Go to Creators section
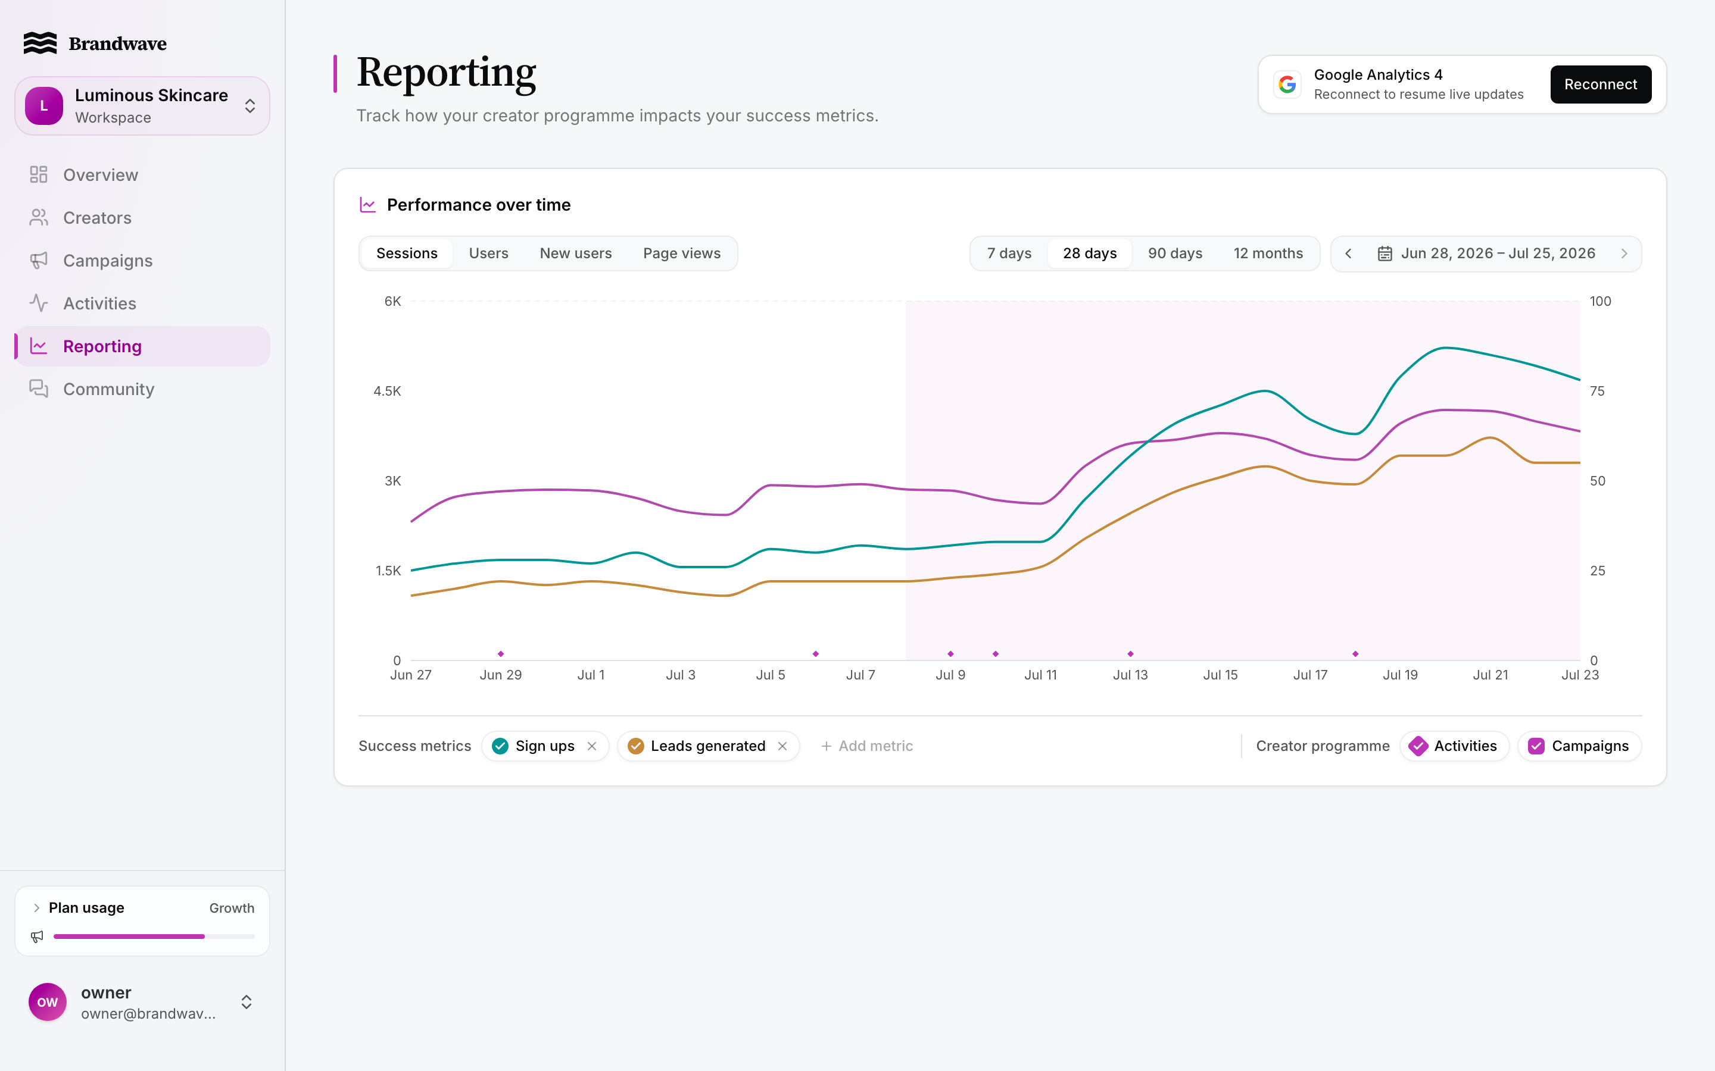This screenshot has width=1715, height=1071. click(x=142, y=217)
